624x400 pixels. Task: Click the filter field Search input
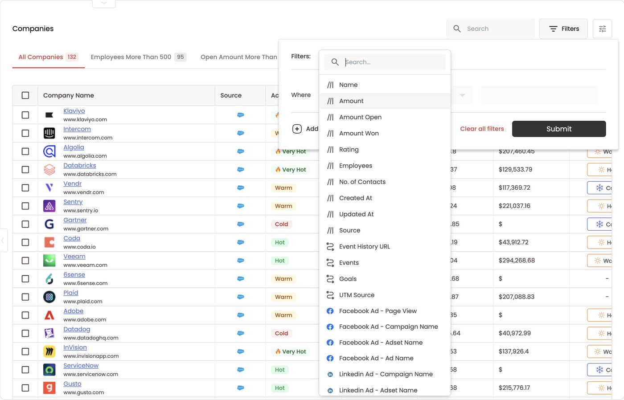385,62
